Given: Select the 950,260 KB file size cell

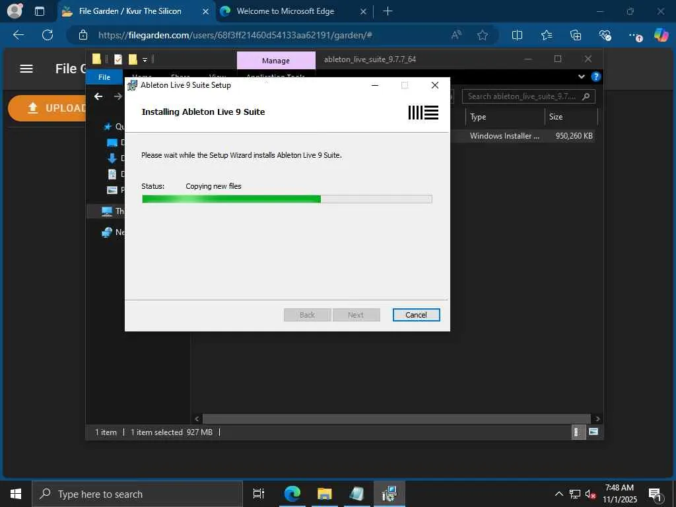Looking at the screenshot, I should [x=574, y=136].
